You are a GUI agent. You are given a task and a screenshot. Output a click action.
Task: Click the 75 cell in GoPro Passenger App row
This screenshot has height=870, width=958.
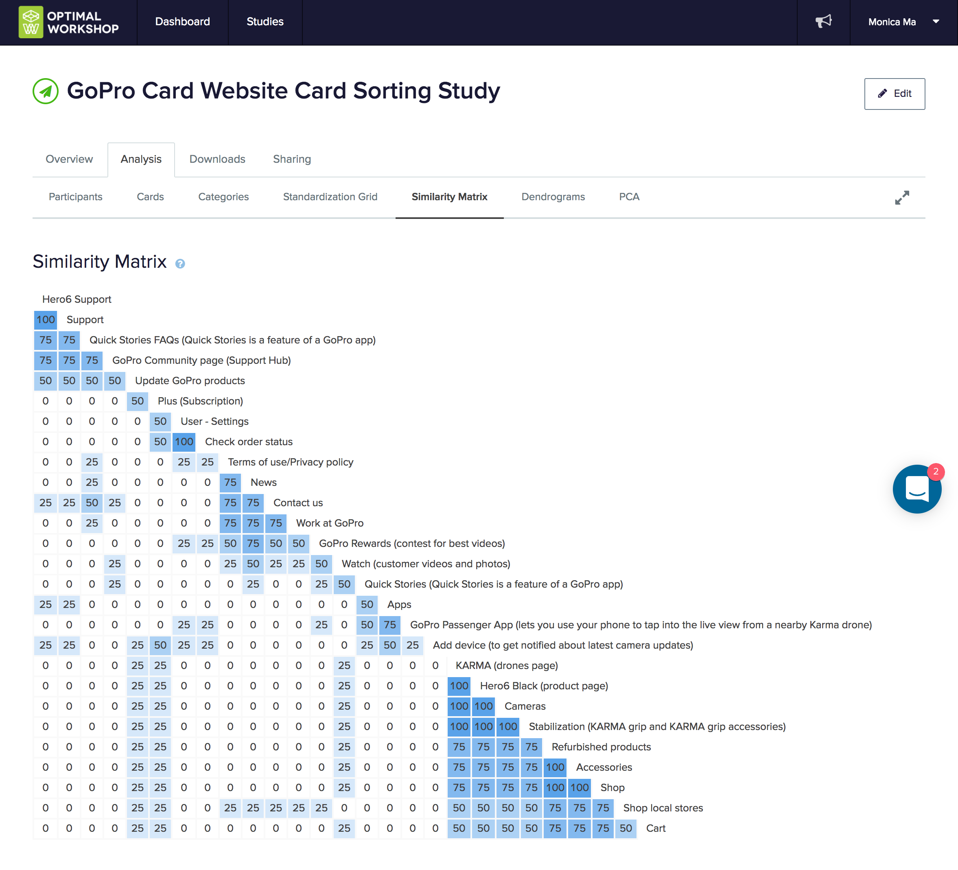pos(389,625)
